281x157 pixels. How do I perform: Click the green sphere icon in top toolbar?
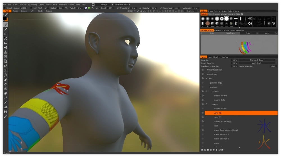tap(89, 8)
